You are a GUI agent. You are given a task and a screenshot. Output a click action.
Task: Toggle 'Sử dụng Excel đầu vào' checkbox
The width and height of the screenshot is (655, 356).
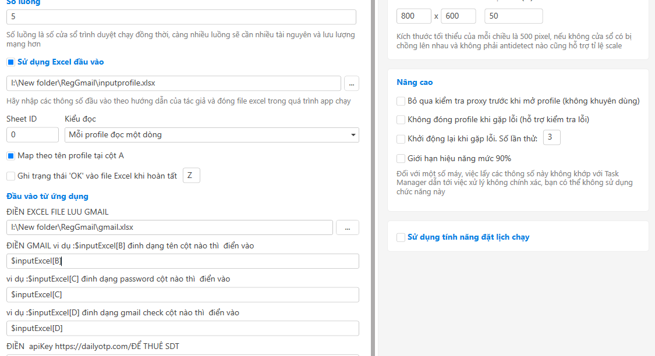click(10, 62)
